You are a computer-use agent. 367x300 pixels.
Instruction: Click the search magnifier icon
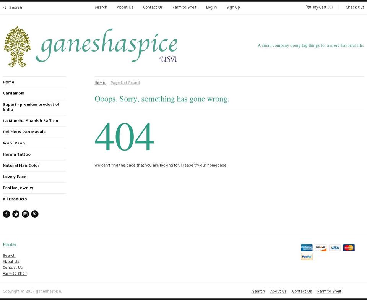click(5, 7)
